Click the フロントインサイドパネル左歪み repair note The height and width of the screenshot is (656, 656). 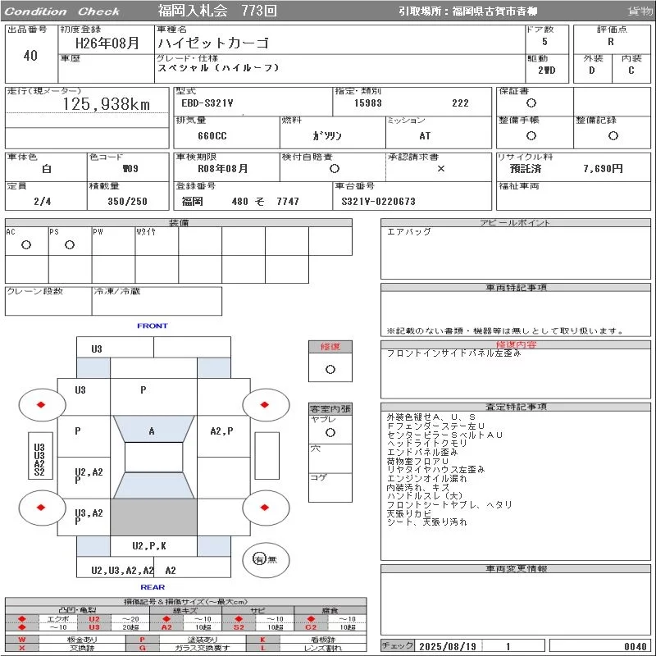(x=454, y=353)
